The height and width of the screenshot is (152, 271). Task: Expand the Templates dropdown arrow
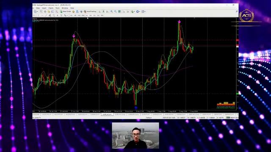click(x=145, y=11)
